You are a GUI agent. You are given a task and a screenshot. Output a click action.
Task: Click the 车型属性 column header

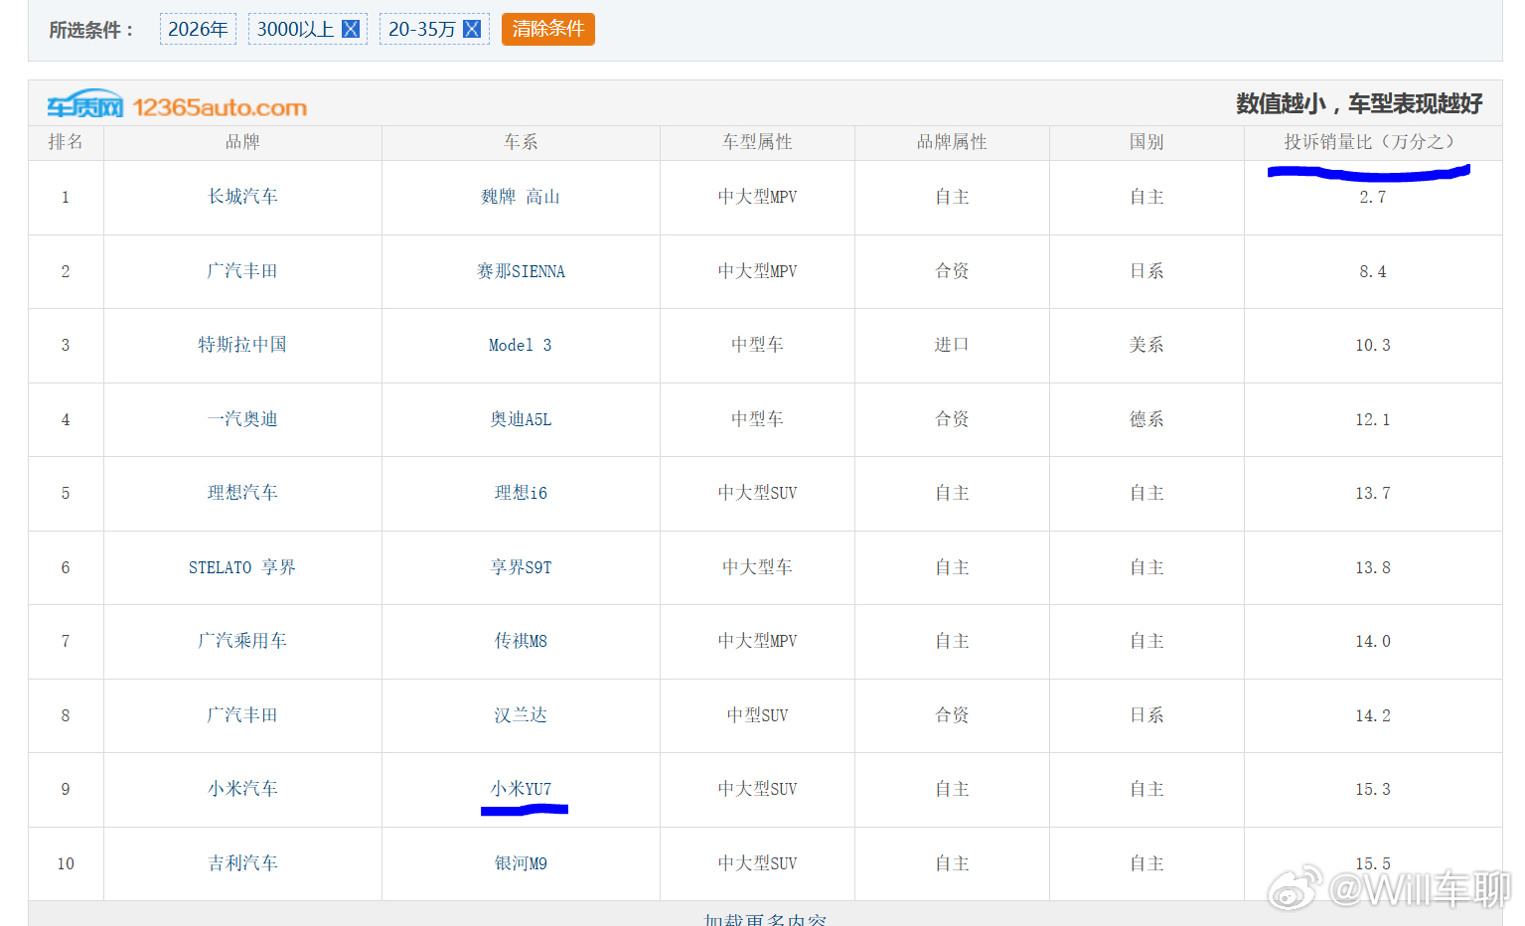point(757,142)
